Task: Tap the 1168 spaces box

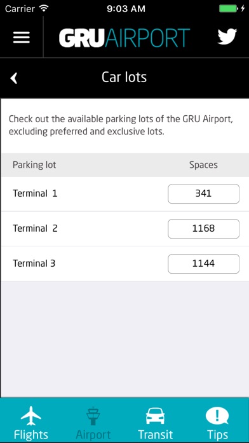Action: [204, 229]
